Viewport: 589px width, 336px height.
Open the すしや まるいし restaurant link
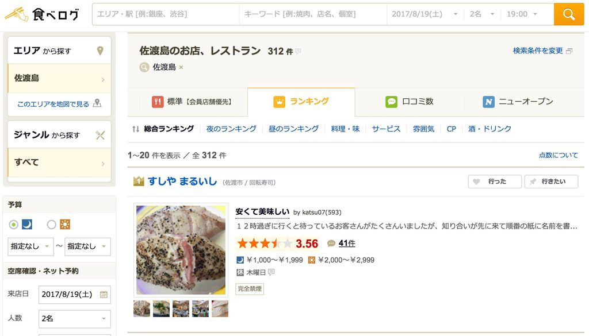pyautogui.click(x=182, y=181)
